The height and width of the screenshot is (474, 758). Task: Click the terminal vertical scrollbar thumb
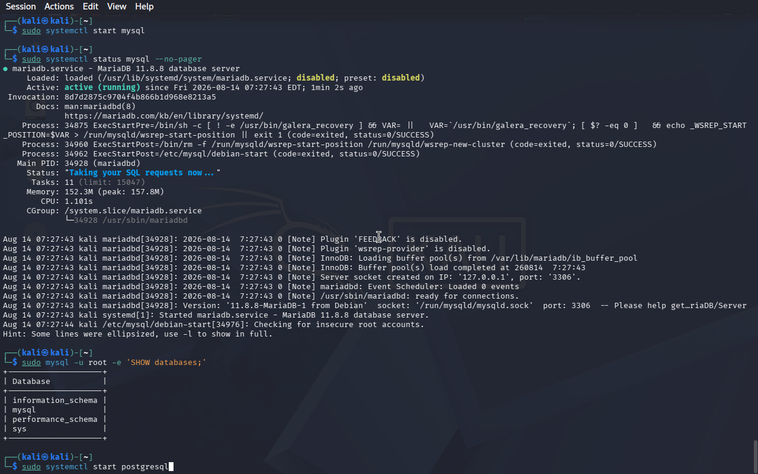pos(755,456)
